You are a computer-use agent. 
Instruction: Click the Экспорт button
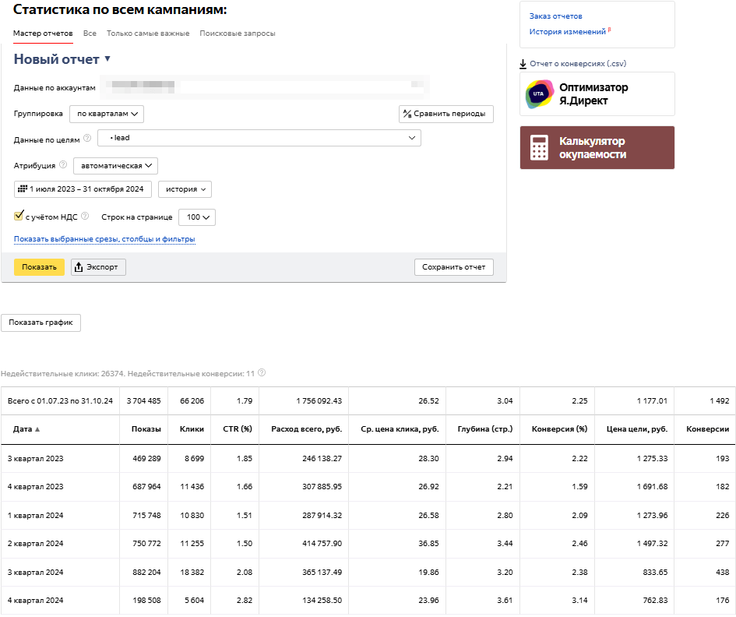click(x=98, y=267)
